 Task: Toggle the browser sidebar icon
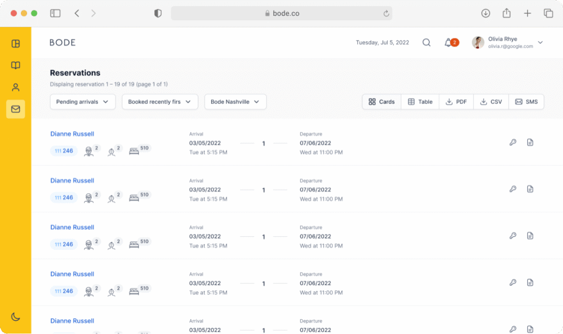click(x=56, y=13)
